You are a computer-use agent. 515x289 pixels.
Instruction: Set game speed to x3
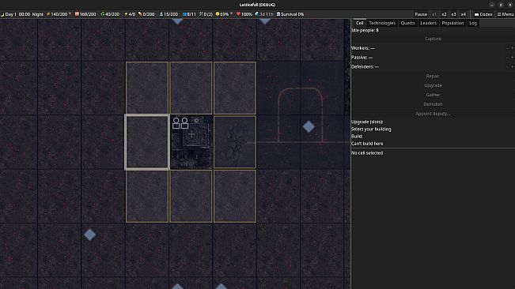[453, 14]
